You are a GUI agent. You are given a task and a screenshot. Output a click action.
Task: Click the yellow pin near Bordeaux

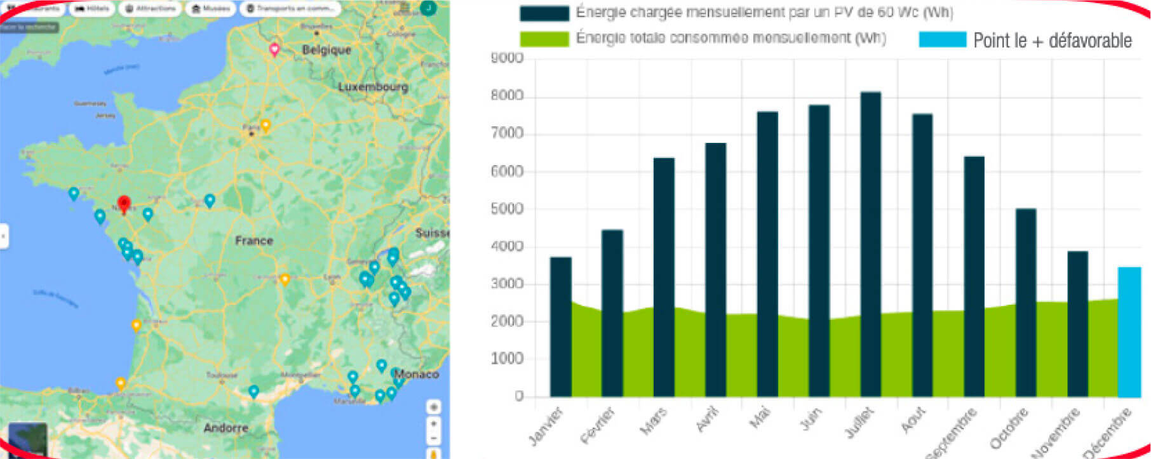[x=136, y=325]
